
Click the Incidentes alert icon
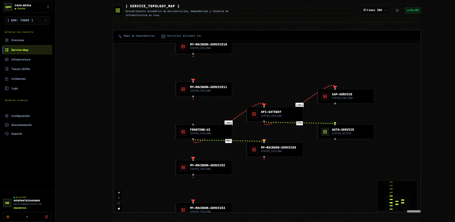tap(7, 79)
